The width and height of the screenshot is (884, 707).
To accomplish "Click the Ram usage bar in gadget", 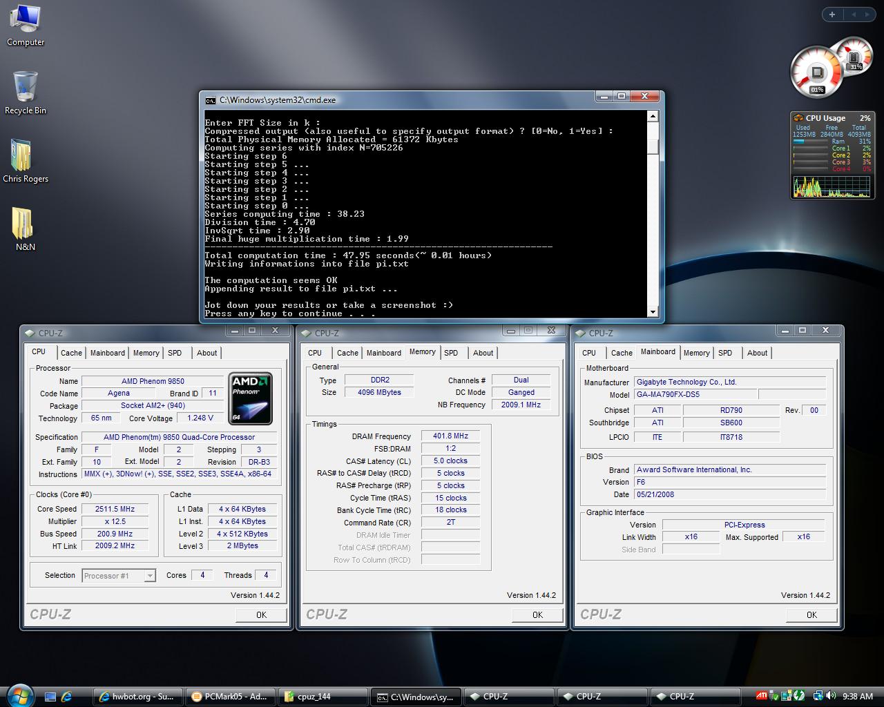I will (811, 142).
